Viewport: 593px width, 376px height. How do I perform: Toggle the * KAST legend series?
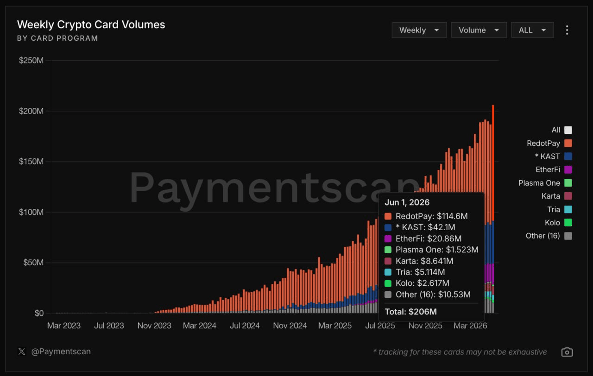(554, 157)
